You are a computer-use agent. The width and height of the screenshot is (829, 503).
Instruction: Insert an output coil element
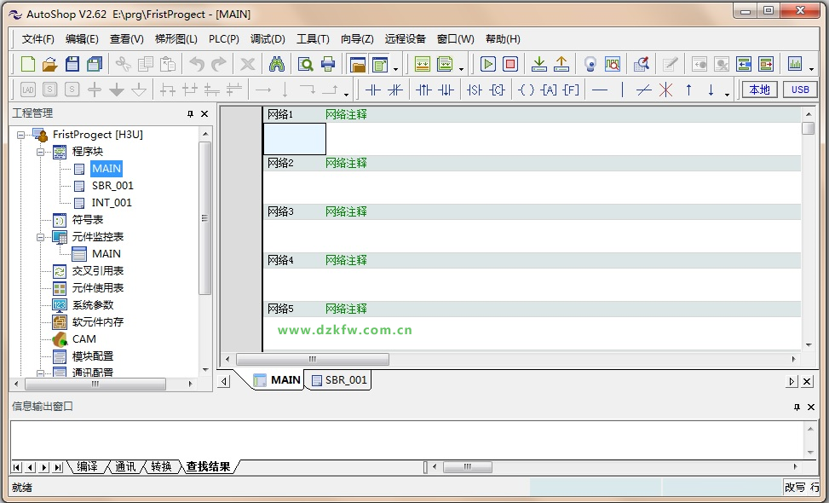click(527, 90)
